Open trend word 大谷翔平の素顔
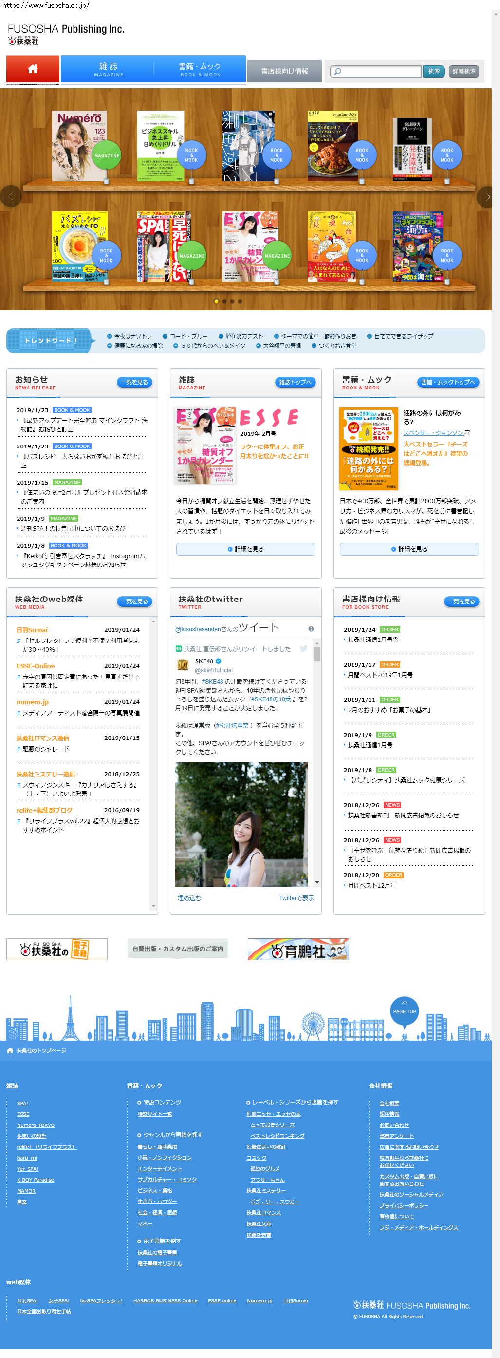Image resolution: width=500 pixels, height=1358 pixels. [x=282, y=346]
